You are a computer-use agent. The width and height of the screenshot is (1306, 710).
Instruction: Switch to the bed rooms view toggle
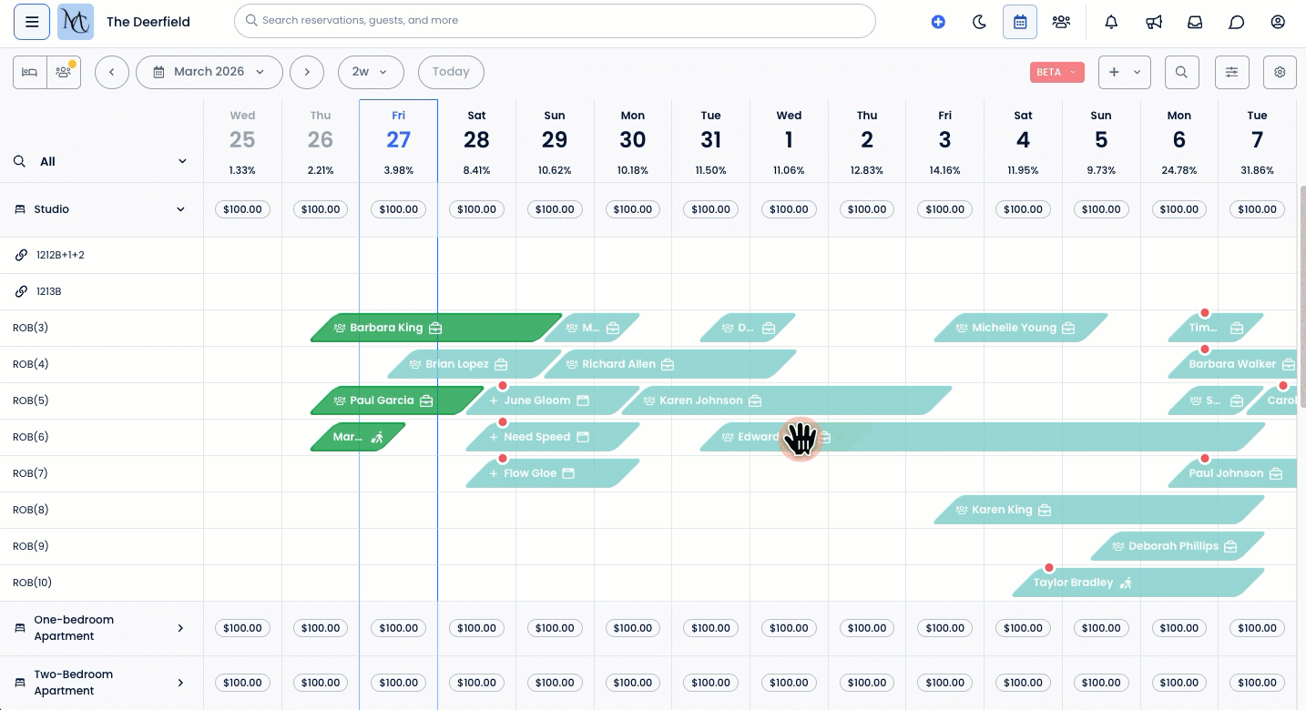(x=30, y=72)
